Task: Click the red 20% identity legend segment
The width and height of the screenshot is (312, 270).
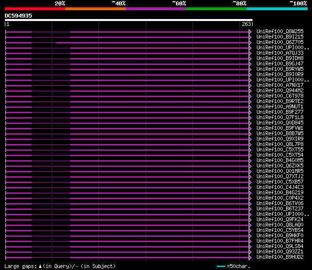Action: [x=35, y=9]
